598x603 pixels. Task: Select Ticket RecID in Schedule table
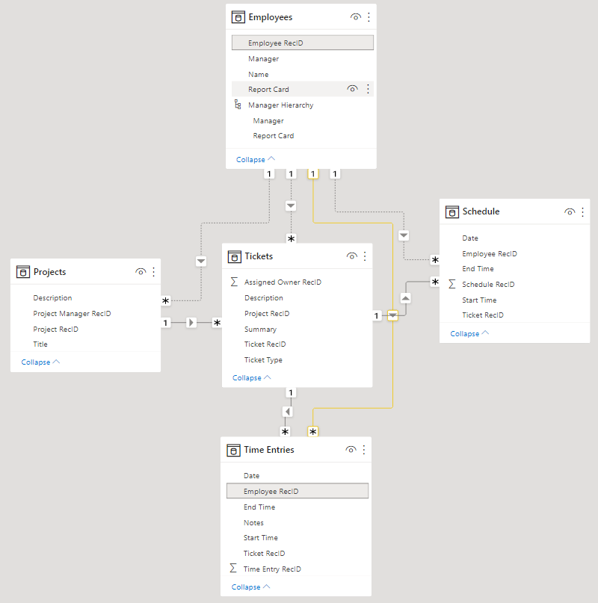click(483, 315)
